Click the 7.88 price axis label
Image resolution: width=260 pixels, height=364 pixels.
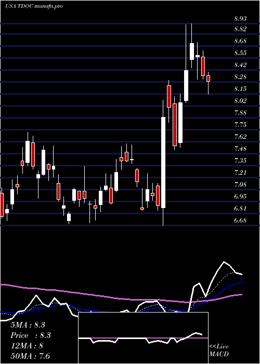click(240, 113)
